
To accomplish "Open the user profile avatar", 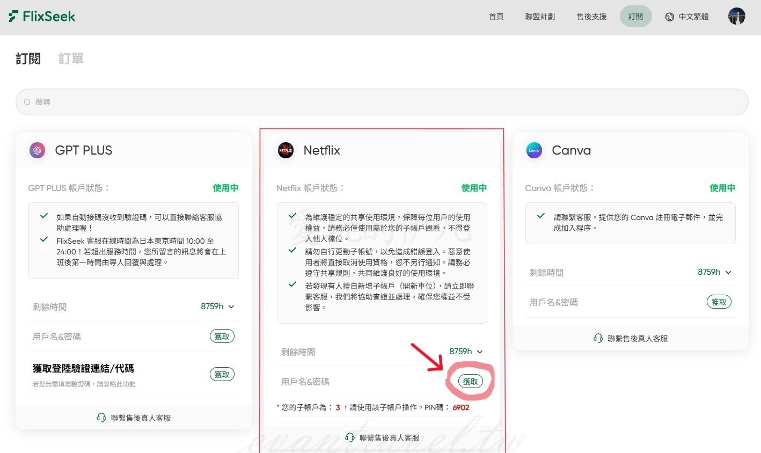I will tap(736, 17).
